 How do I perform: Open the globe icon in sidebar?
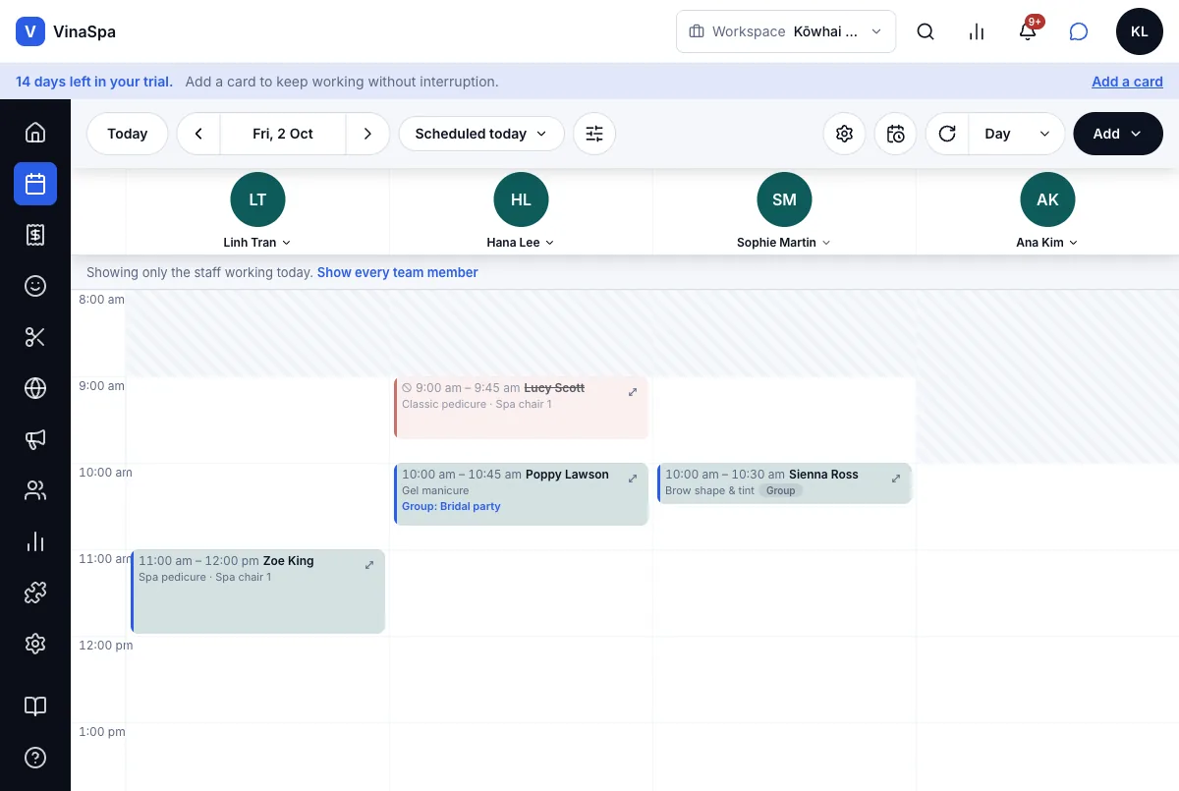tap(35, 388)
